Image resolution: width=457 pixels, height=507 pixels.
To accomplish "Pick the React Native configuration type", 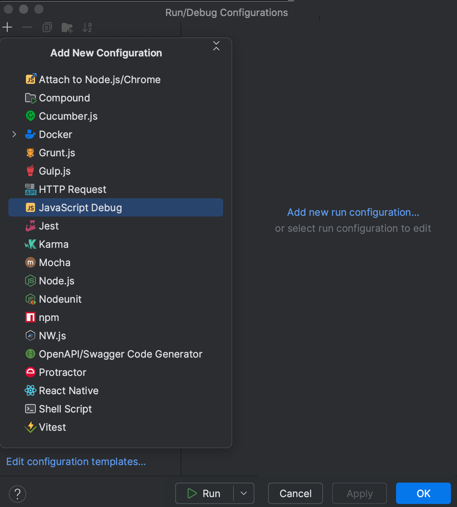I will (69, 390).
